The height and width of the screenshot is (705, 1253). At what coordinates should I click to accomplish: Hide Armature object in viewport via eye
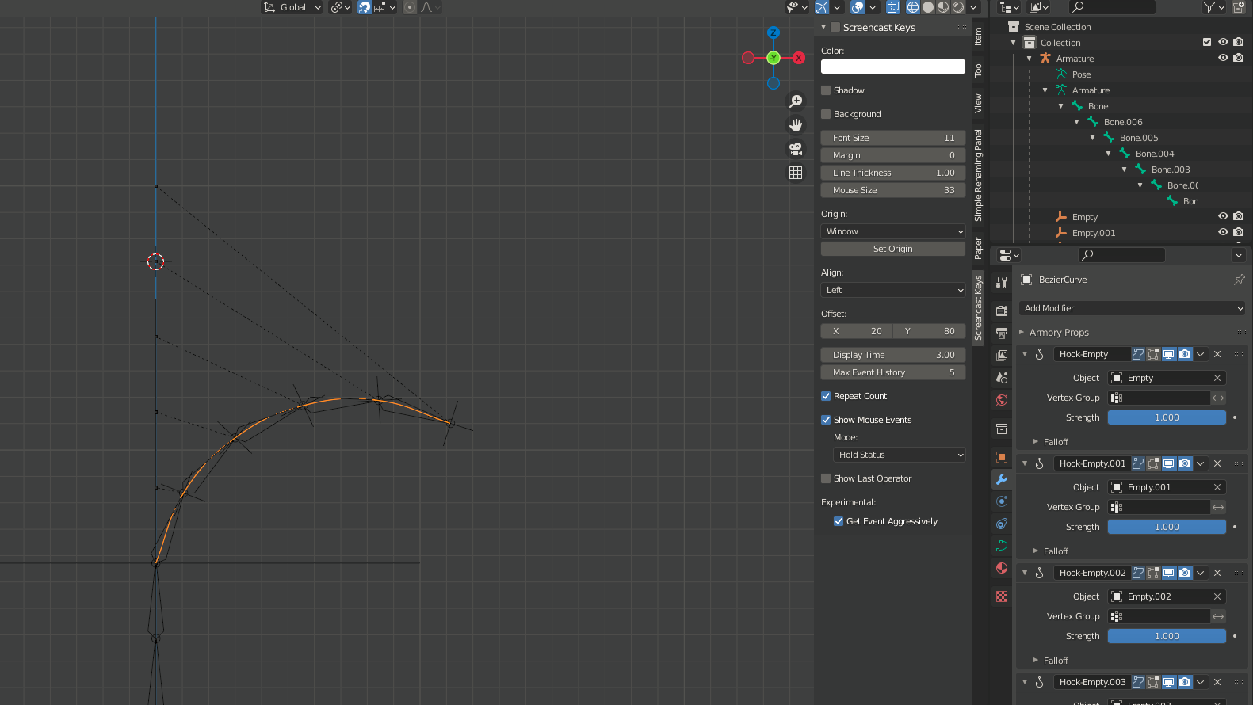[1223, 58]
